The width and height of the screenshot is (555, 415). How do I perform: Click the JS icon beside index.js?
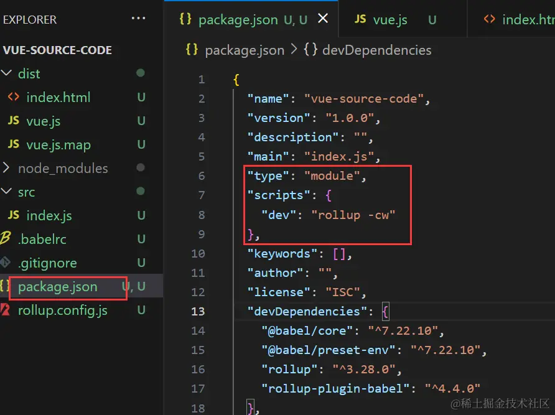(x=14, y=215)
